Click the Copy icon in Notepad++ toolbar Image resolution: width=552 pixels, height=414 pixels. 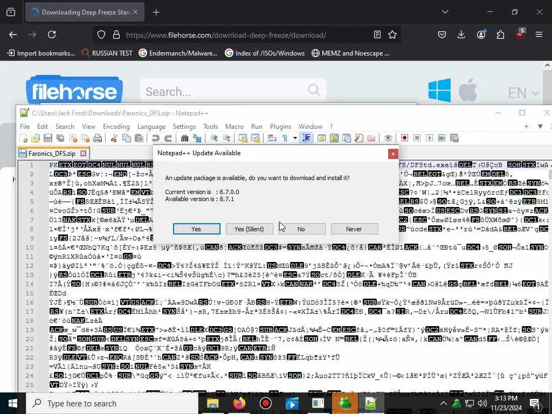(126, 138)
